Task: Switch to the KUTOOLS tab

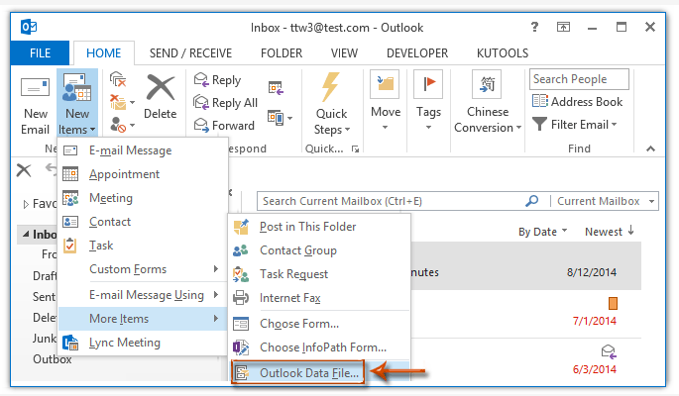Action: point(503,53)
